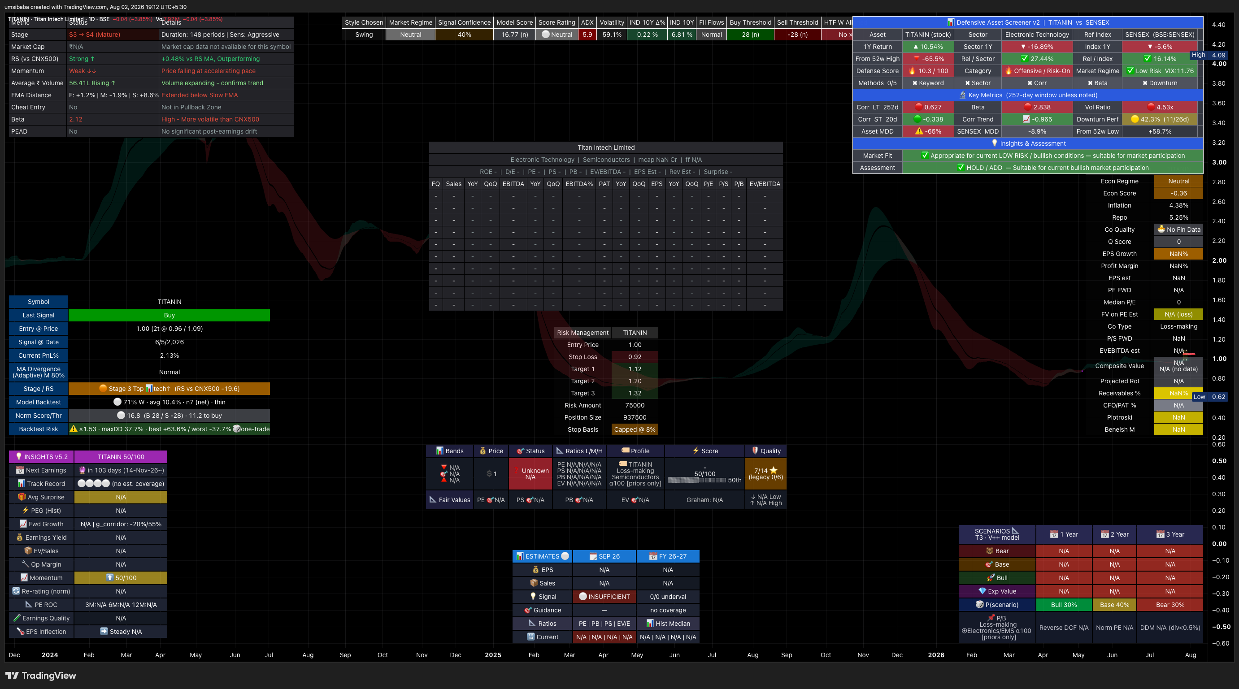Click the ADX value 5.9

(x=587, y=35)
